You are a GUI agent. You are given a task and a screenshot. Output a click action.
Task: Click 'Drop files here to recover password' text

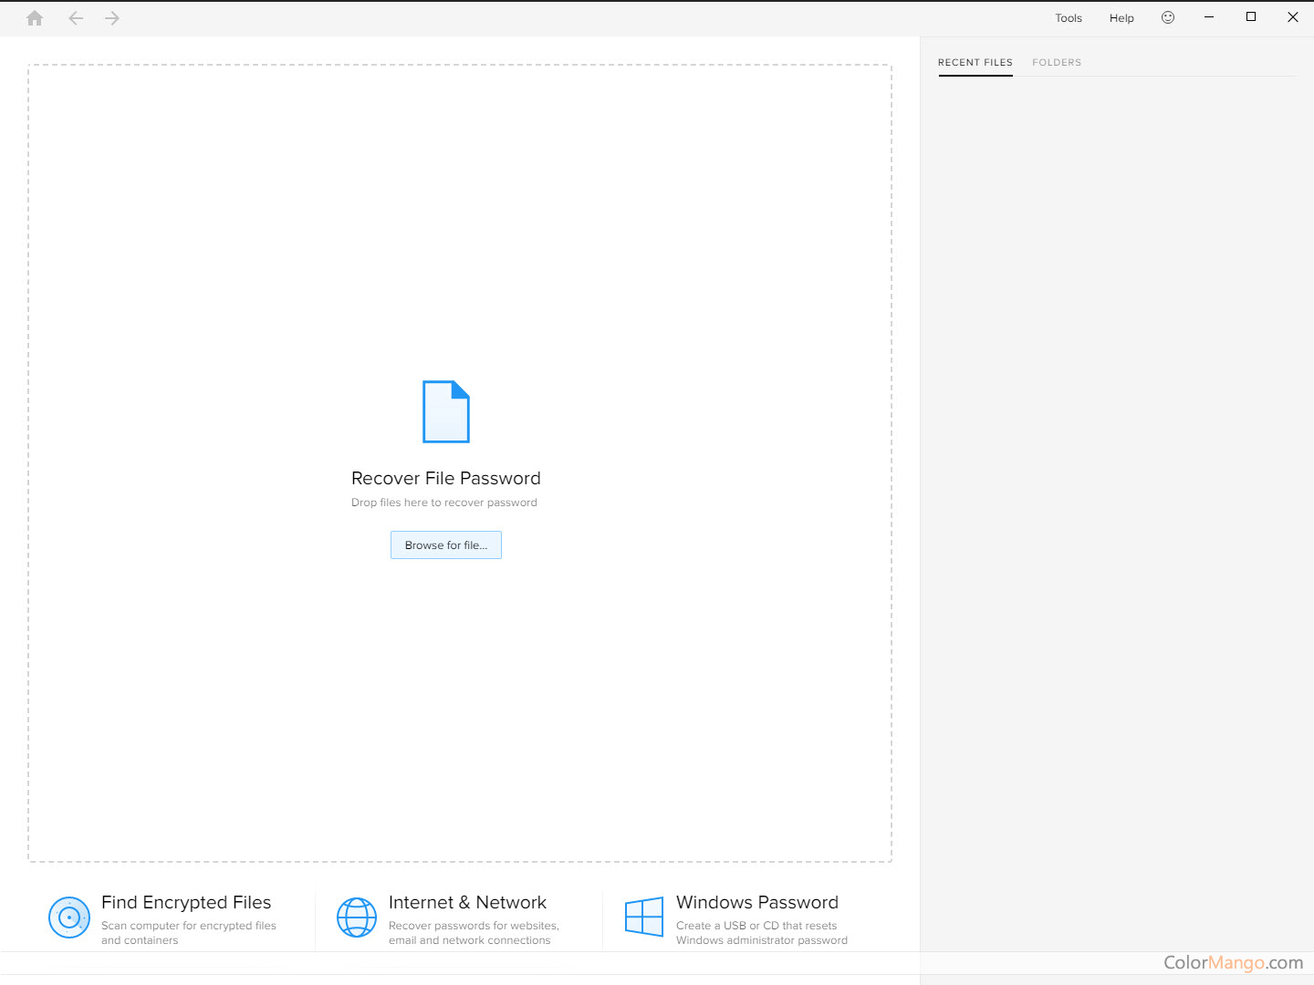coord(444,503)
